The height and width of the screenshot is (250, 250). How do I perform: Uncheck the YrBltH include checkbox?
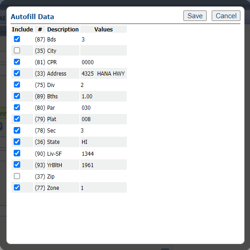(x=17, y=164)
